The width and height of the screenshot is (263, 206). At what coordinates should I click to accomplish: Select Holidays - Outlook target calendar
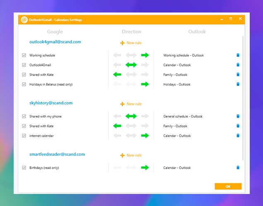tap(177, 84)
